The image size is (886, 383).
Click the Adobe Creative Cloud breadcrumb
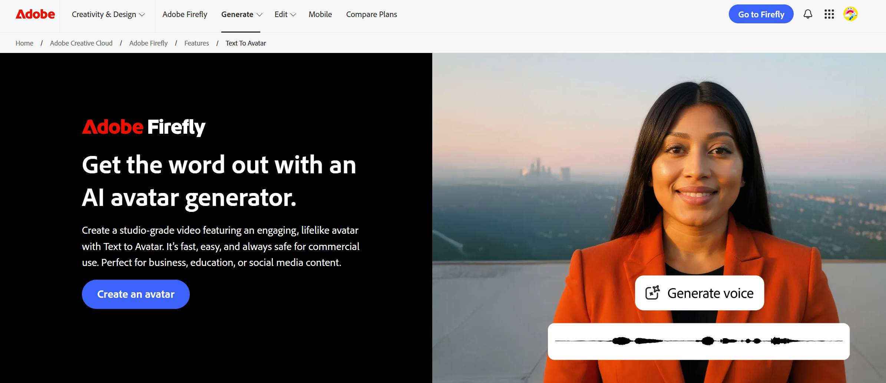81,43
